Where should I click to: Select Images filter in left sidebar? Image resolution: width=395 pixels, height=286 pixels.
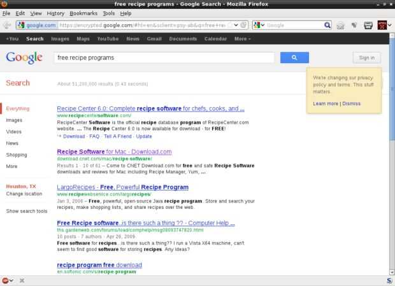[14, 120]
